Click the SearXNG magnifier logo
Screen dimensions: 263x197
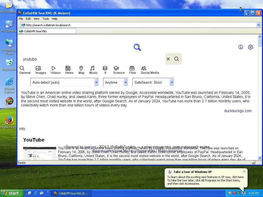tap(137, 47)
